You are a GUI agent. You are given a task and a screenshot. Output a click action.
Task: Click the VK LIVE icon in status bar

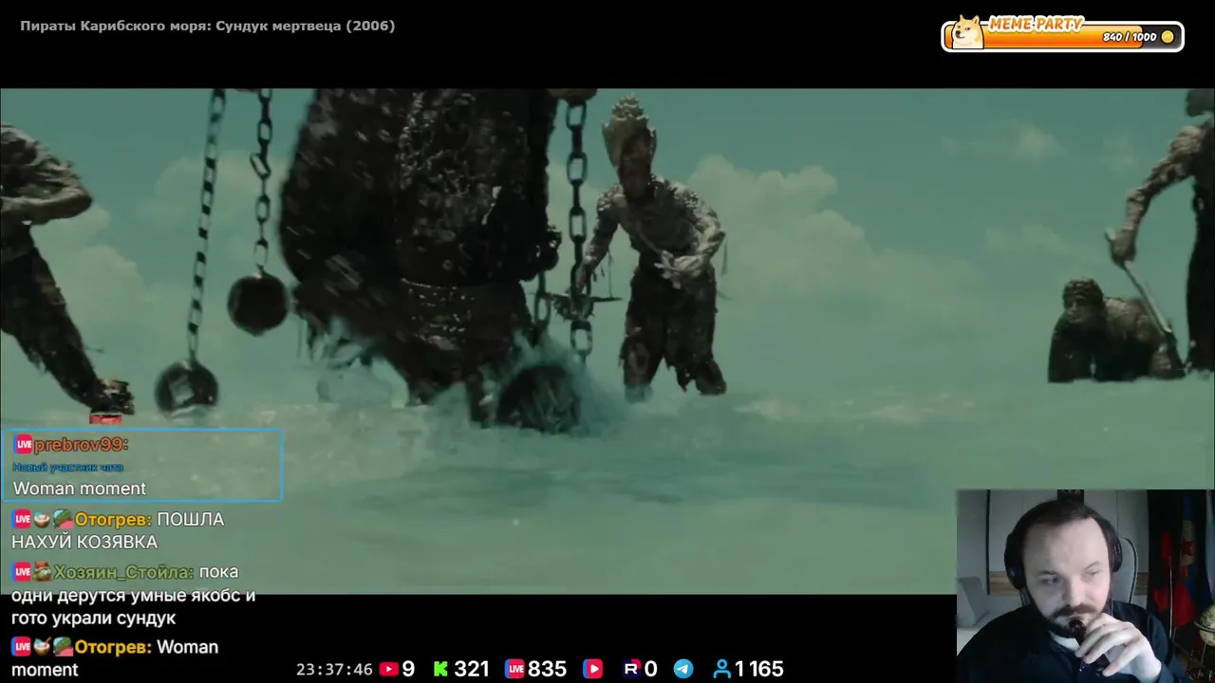pyautogui.click(x=514, y=670)
